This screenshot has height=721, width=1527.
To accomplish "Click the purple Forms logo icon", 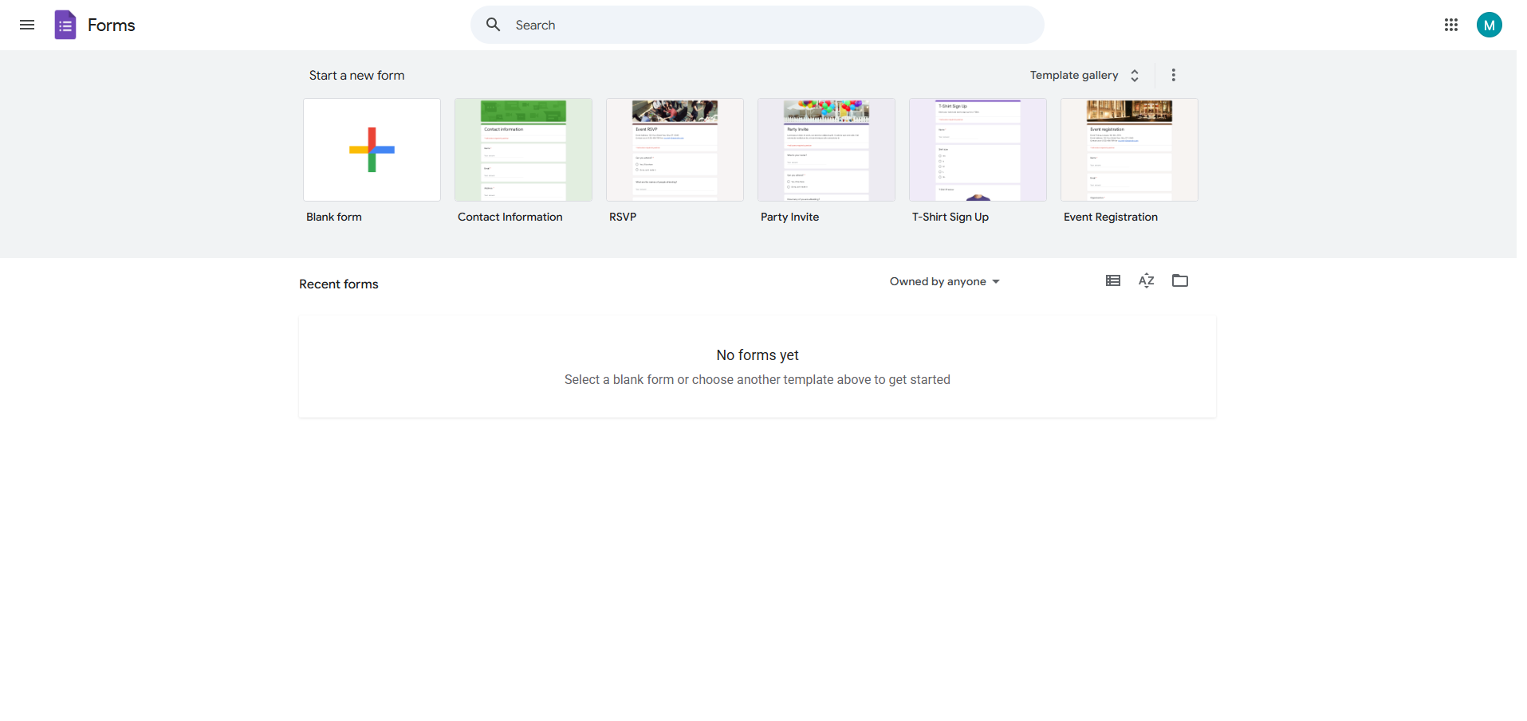I will click(65, 25).
